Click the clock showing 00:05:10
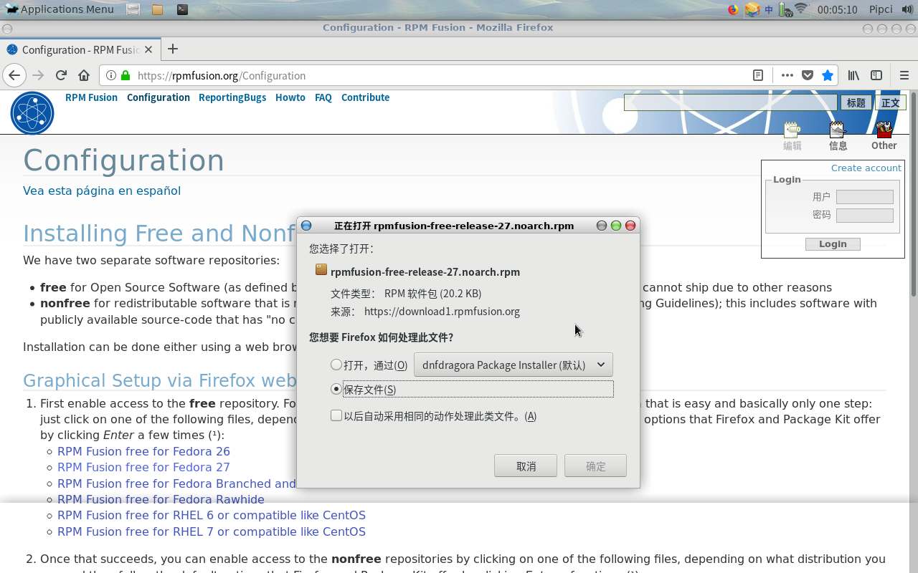Image resolution: width=918 pixels, height=573 pixels. pyautogui.click(x=837, y=9)
